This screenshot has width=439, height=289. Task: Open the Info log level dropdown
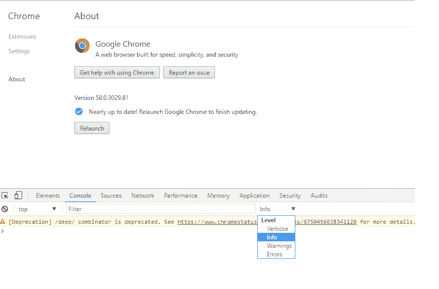tap(276, 209)
